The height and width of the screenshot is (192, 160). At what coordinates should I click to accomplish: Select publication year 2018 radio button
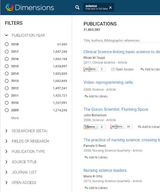(7, 44)
